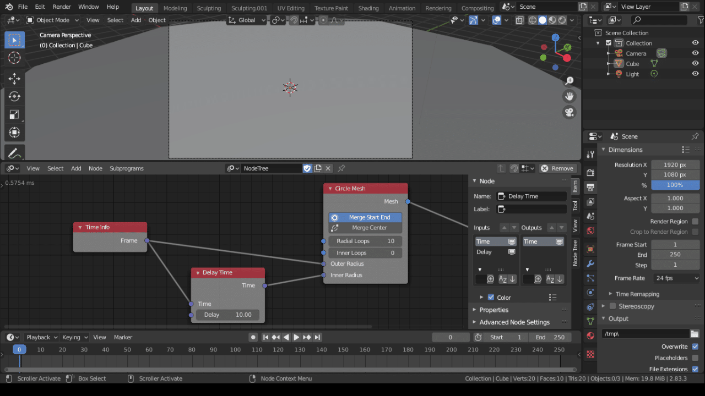Click the Radial Loops value field
The width and height of the screenshot is (705, 396).
(x=365, y=241)
